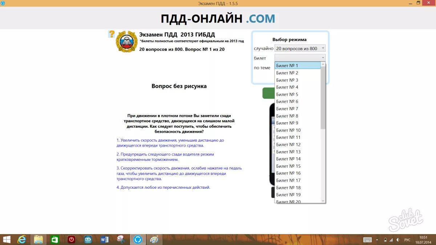Click the 'Вопрос без рисунка' heading

click(179, 86)
